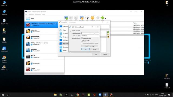Click snapshot dated 14-05-2020 16:37
The width and height of the screenshot is (173, 97).
(138, 25)
